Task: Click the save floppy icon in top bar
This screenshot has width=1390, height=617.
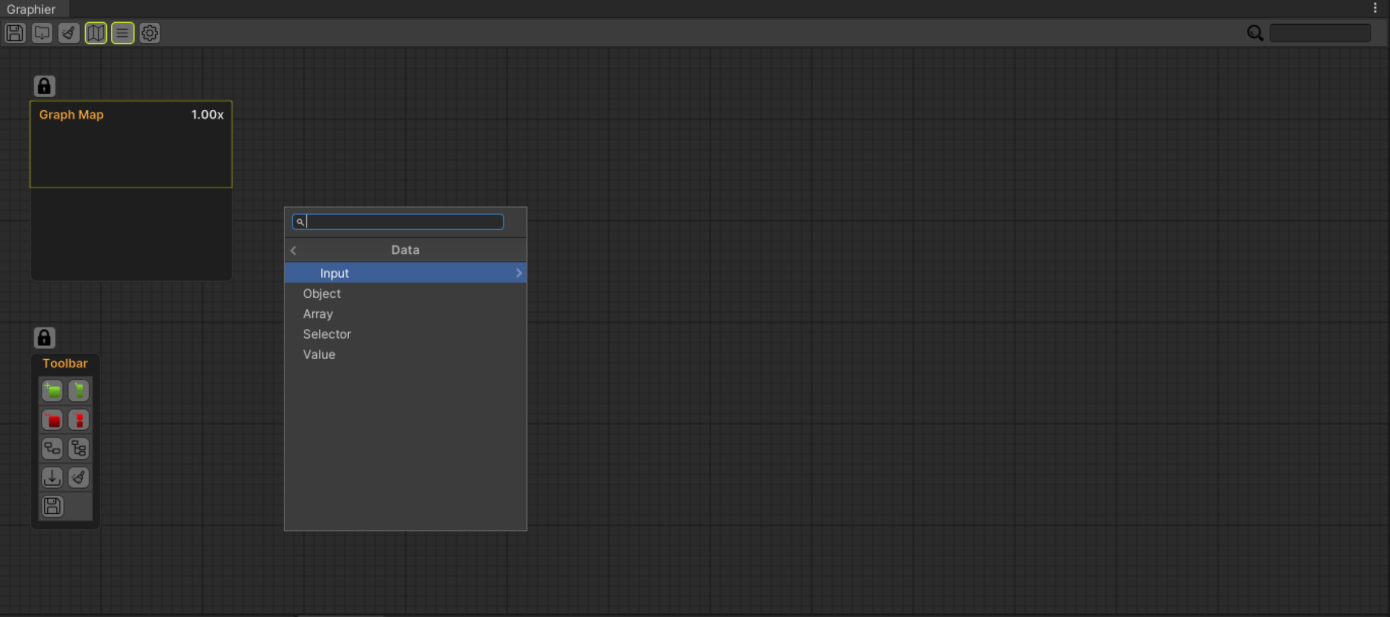Action: click(15, 33)
